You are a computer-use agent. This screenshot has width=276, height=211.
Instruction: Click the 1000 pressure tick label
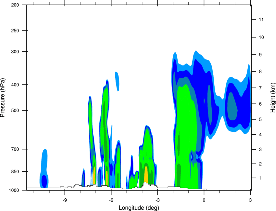[x=14, y=191]
